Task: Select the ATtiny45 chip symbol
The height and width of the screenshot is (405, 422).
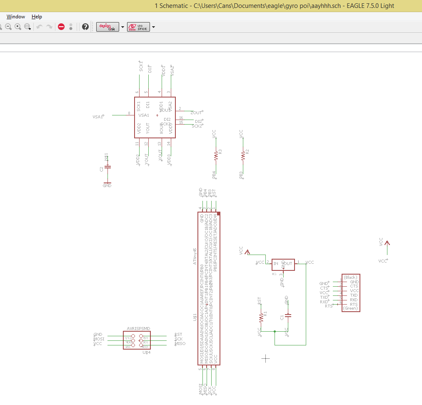Action: point(209,288)
